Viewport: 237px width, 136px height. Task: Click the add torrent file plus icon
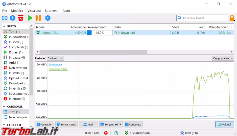(13, 18)
